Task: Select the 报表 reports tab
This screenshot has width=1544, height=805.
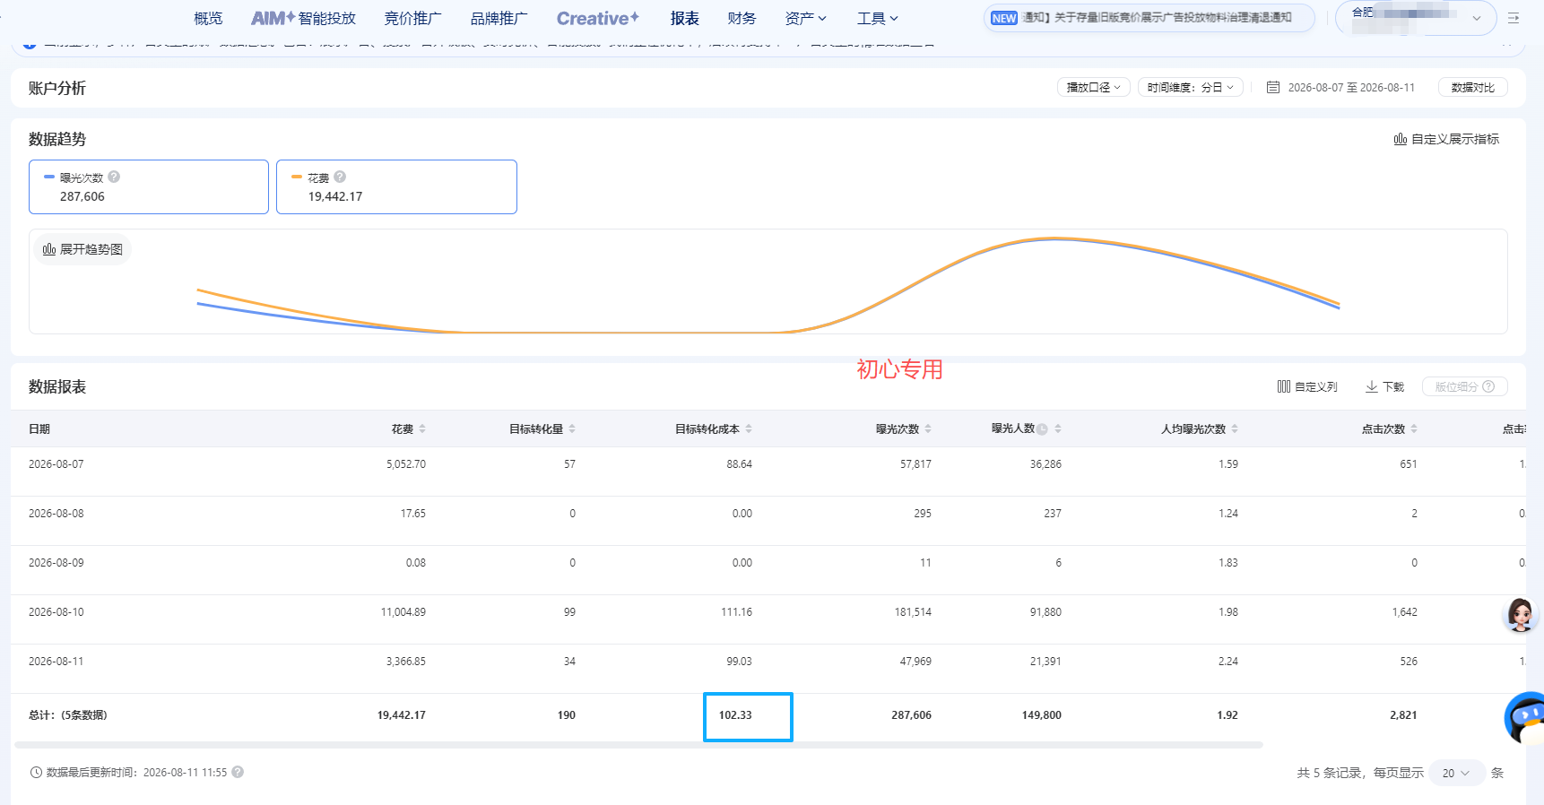Action: [684, 18]
